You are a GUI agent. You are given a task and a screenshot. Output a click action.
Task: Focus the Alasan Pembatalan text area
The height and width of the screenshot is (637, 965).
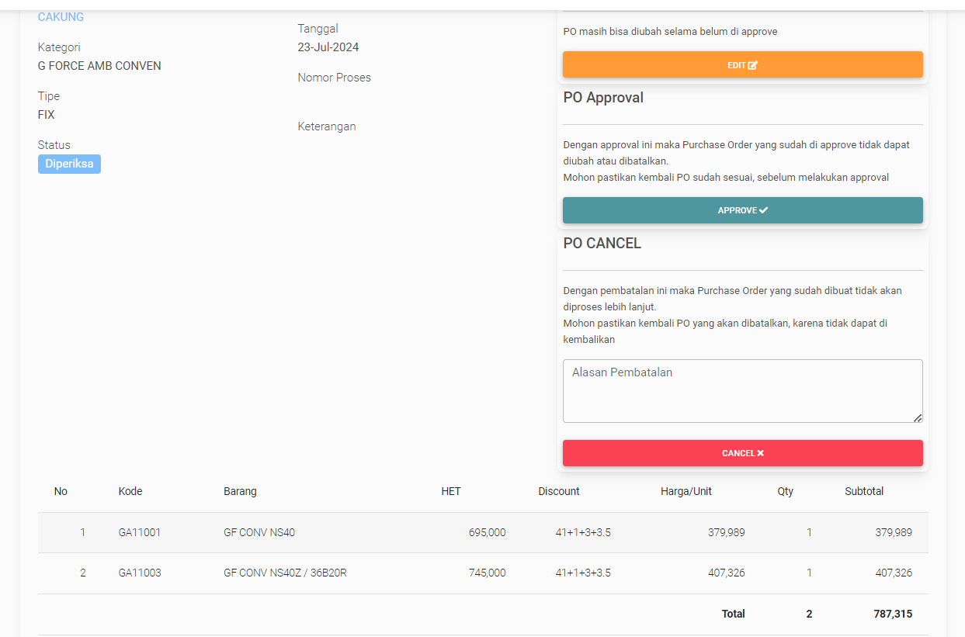coord(741,390)
